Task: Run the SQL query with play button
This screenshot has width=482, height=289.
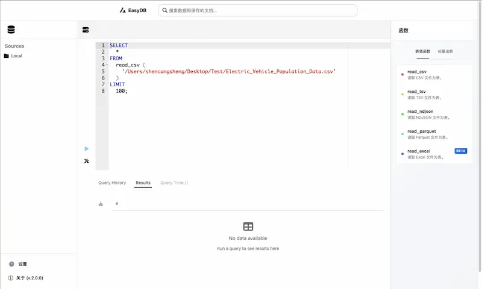Action: click(87, 148)
